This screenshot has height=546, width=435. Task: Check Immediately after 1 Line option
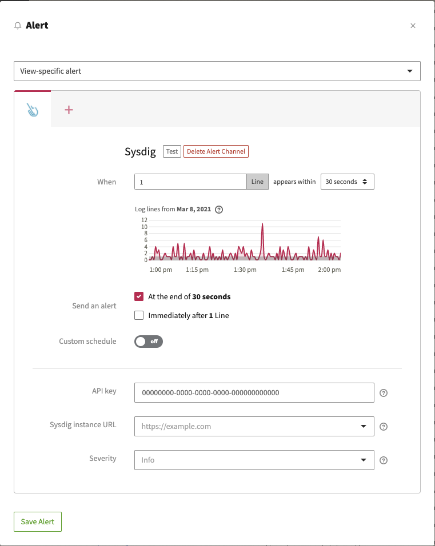pyautogui.click(x=139, y=315)
